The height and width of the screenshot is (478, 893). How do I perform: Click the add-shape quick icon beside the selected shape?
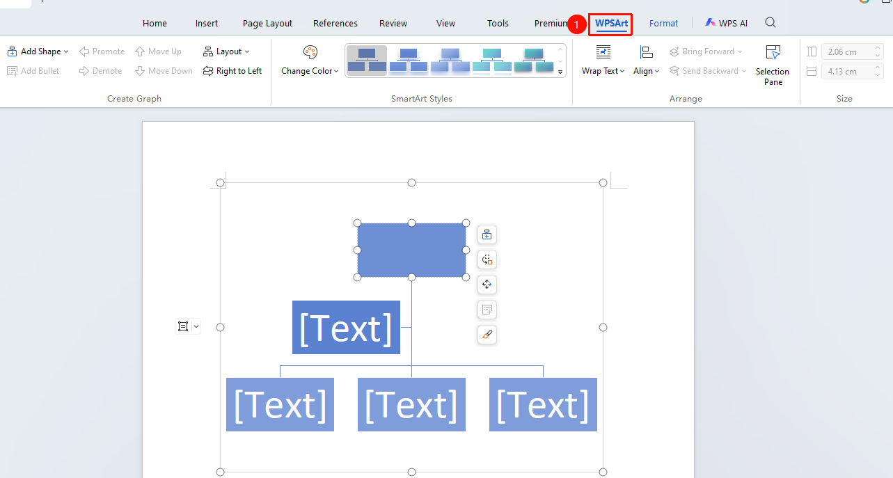[487, 234]
